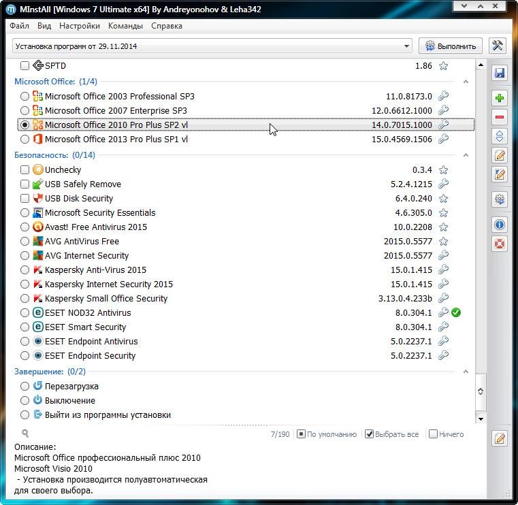Click the star icon next to Unchecky

443,169
